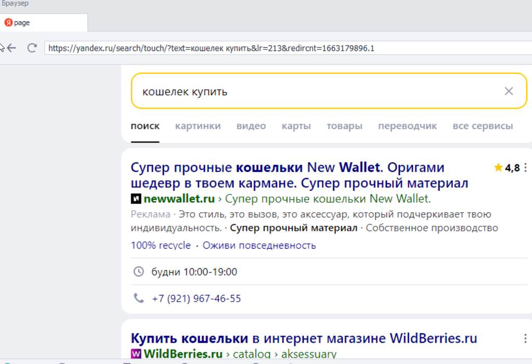
Task: Click the newwallet.ru site favicon
Action: (136, 199)
